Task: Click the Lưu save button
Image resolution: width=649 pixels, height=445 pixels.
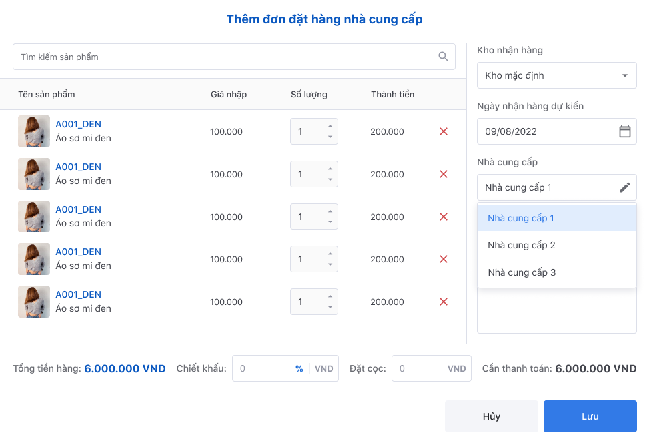Action: click(x=590, y=416)
